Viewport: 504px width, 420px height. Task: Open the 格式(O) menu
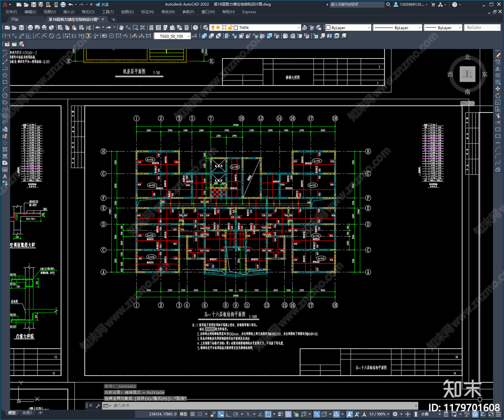[88, 12]
